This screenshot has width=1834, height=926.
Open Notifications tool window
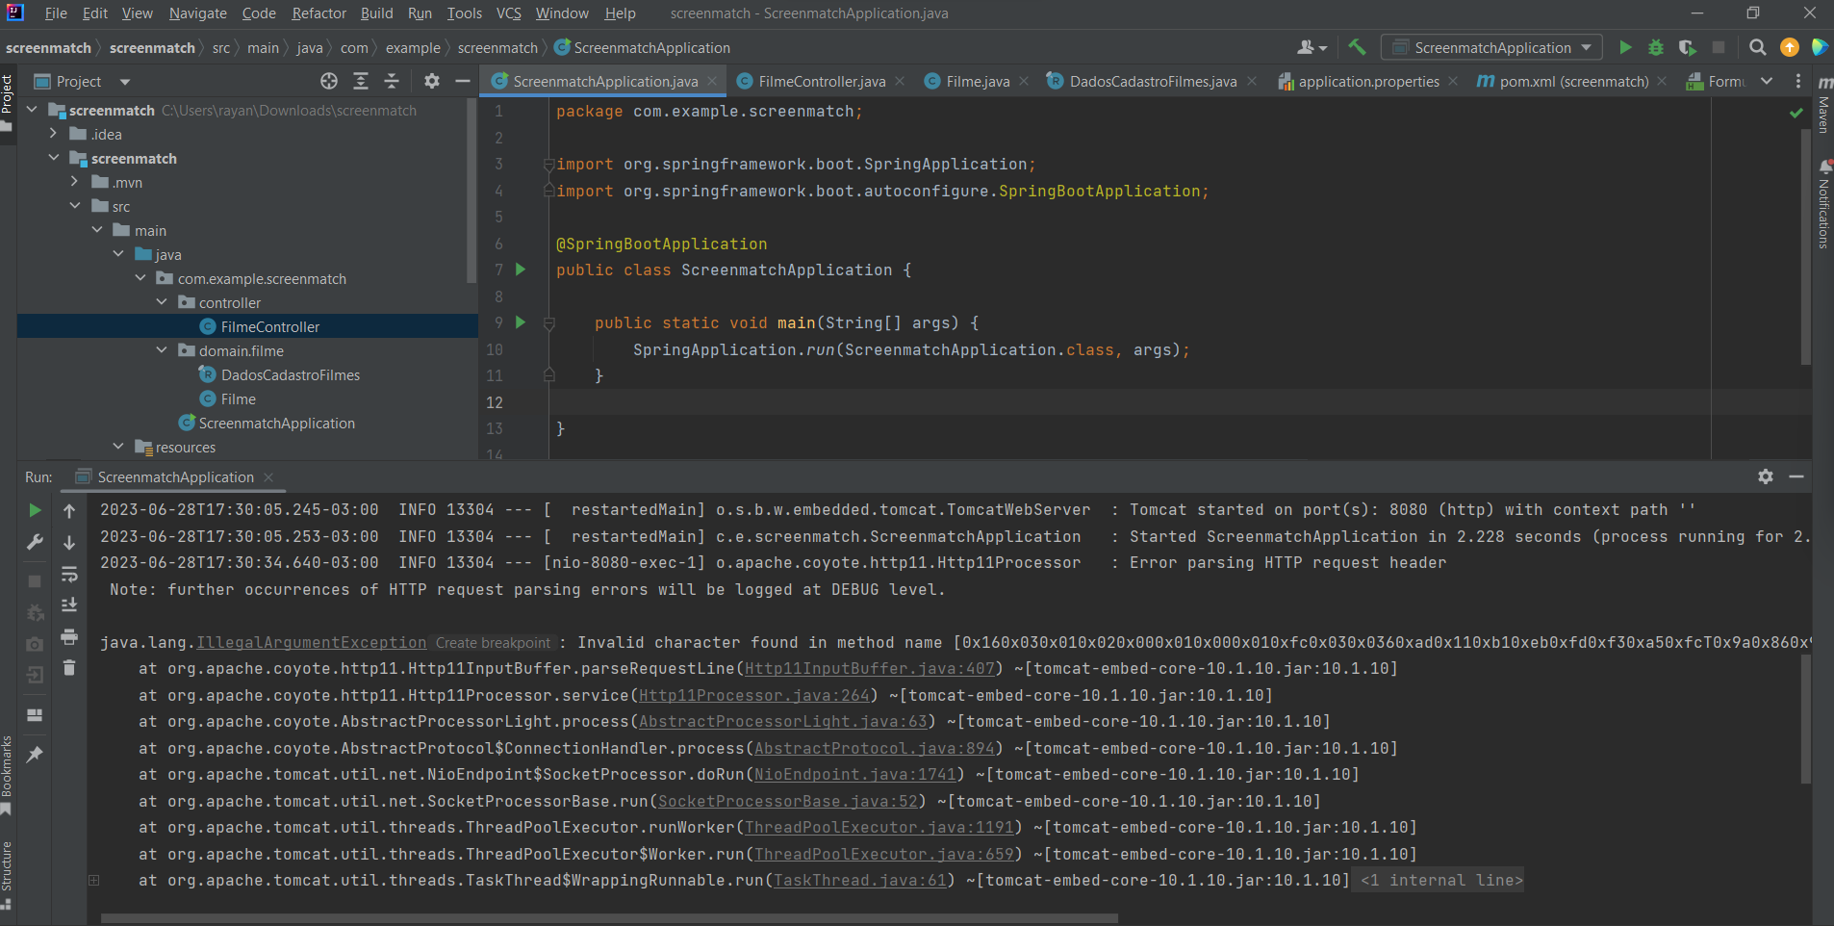point(1823,205)
